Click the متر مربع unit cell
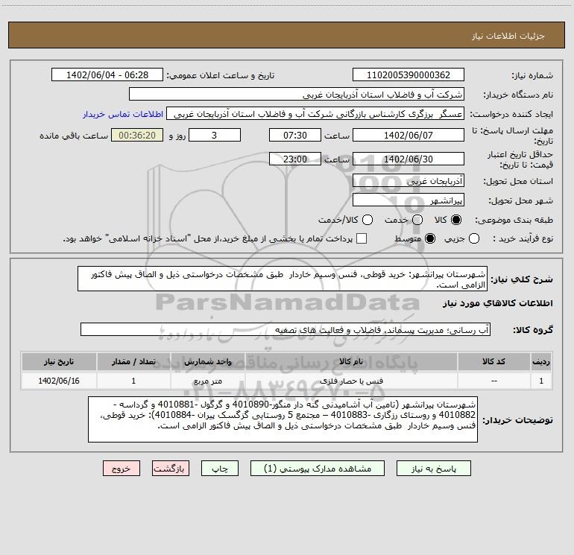The image size is (574, 555). [x=207, y=381]
